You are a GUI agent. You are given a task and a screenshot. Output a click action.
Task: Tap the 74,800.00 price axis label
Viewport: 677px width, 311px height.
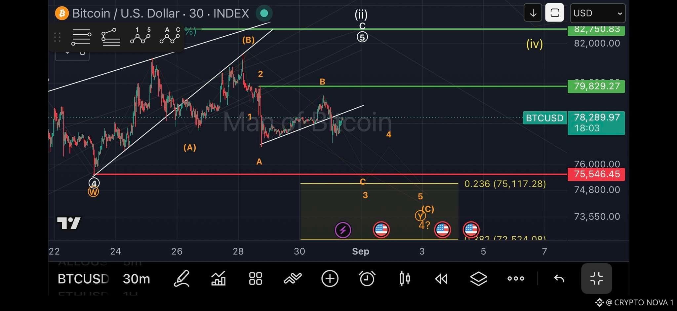click(x=597, y=190)
